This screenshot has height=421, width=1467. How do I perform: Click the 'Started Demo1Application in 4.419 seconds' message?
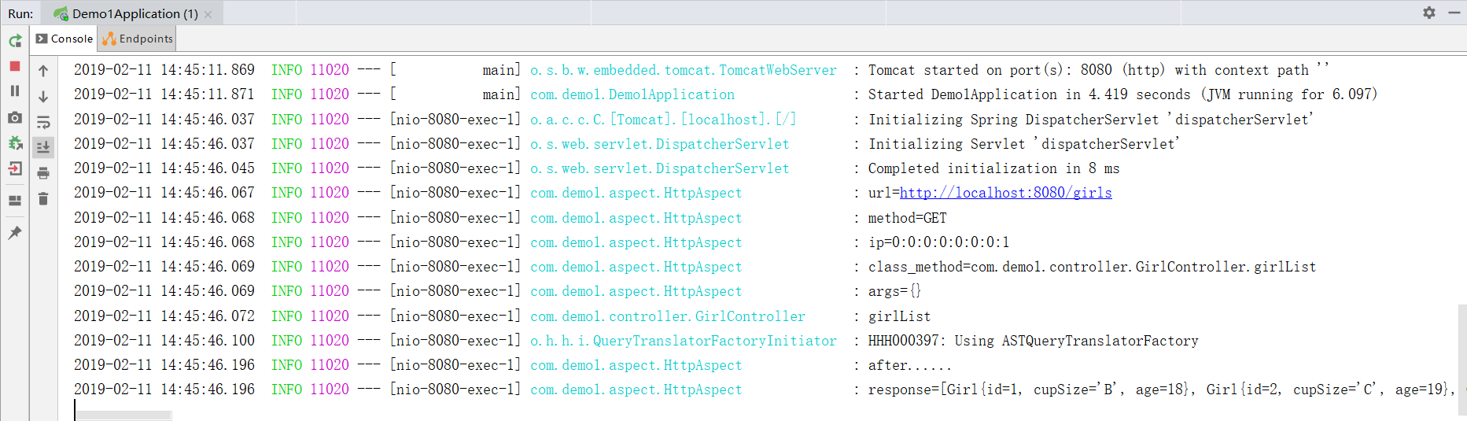click(x=1122, y=94)
